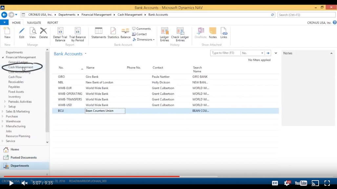Viewport: 337px width, 189px height.
Task: Seek video using the progress bar
Action: point(169,176)
